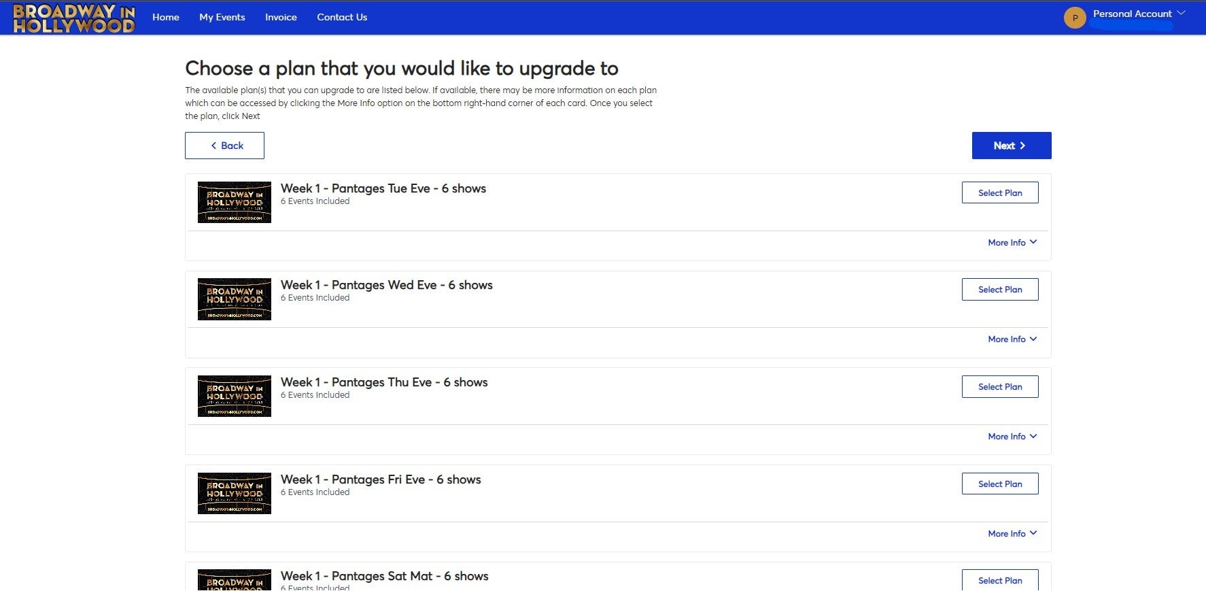The width and height of the screenshot is (1206, 591).
Task: Click the Tue Eve plan thumbnail image
Action: [x=235, y=202]
